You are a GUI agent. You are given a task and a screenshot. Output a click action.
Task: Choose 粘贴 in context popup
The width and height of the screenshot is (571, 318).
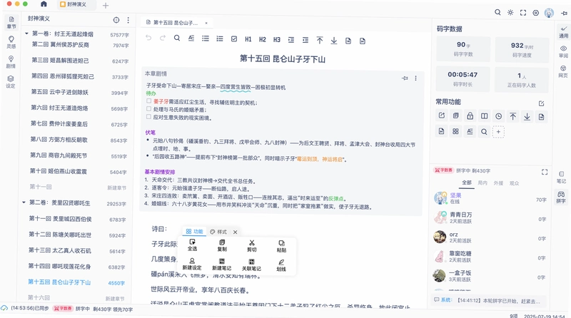point(281,246)
